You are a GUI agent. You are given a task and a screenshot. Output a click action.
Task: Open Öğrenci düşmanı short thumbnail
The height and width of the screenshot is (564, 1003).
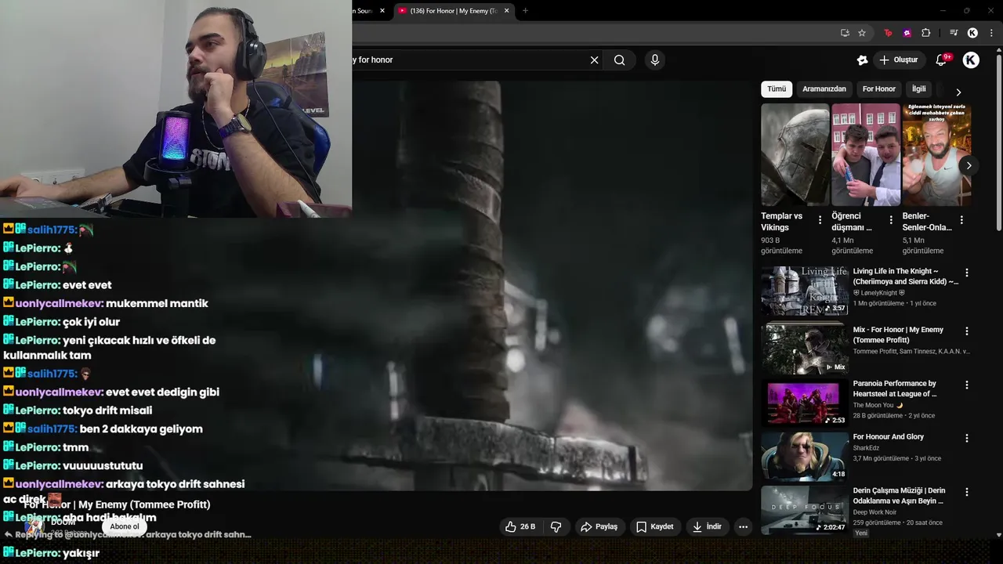(x=866, y=154)
